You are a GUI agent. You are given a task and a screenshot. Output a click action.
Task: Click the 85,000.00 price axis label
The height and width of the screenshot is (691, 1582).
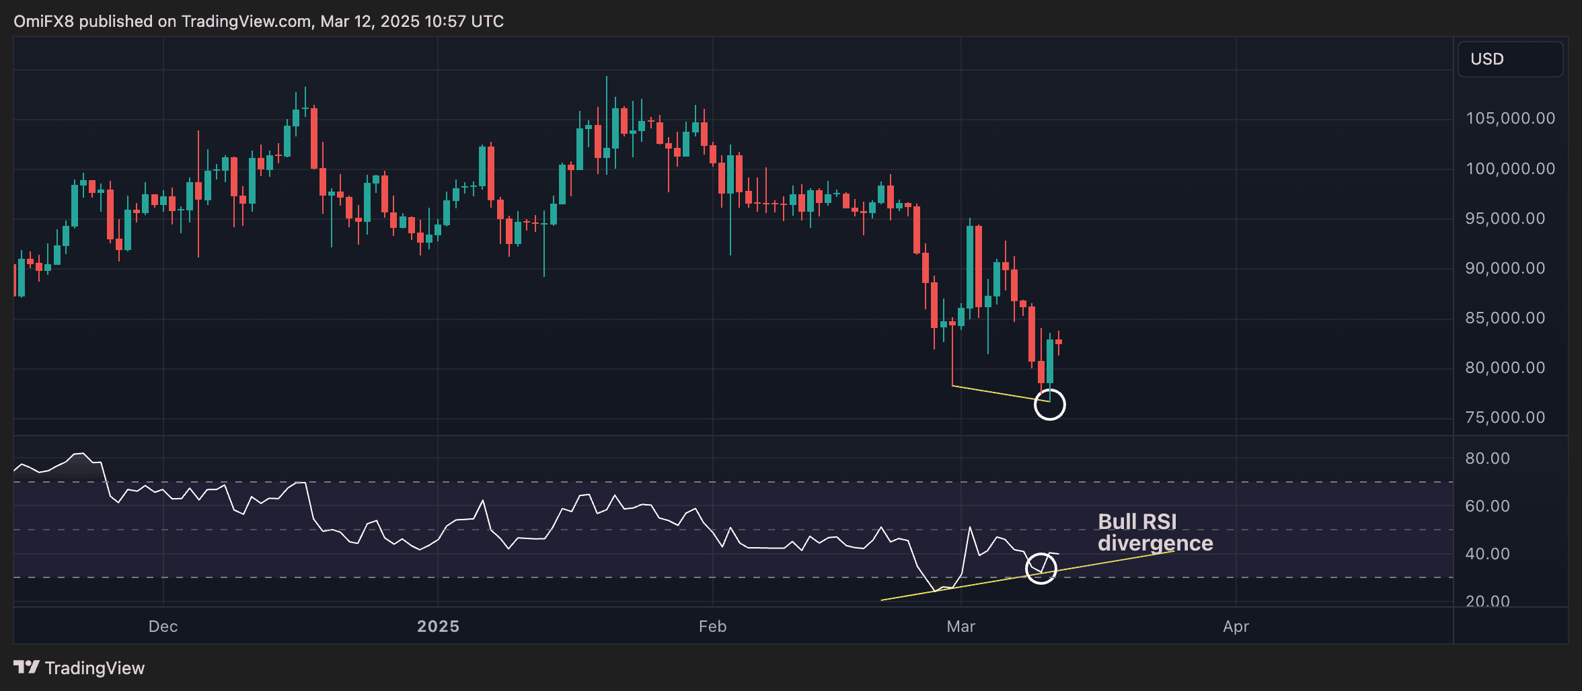point(1505,318)
